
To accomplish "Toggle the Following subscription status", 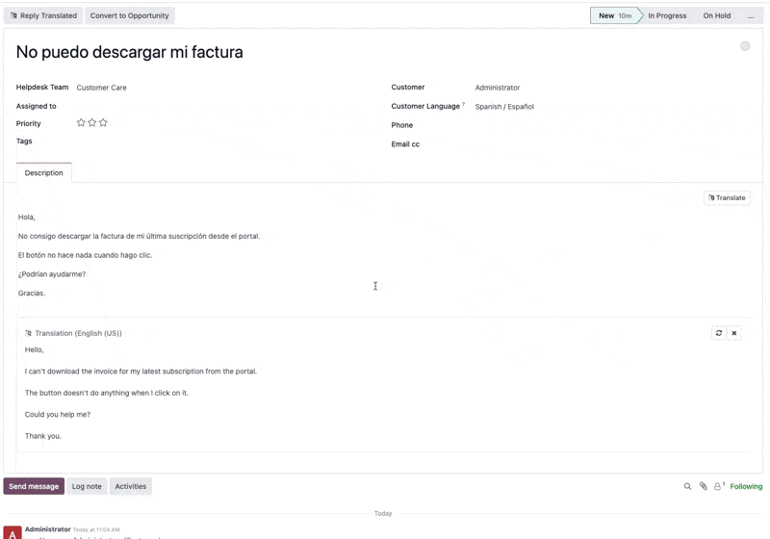I will (x=746, y=487).
